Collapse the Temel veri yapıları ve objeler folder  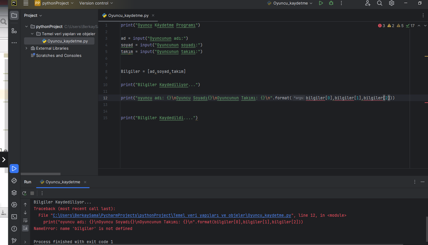[x=32, y=34]
